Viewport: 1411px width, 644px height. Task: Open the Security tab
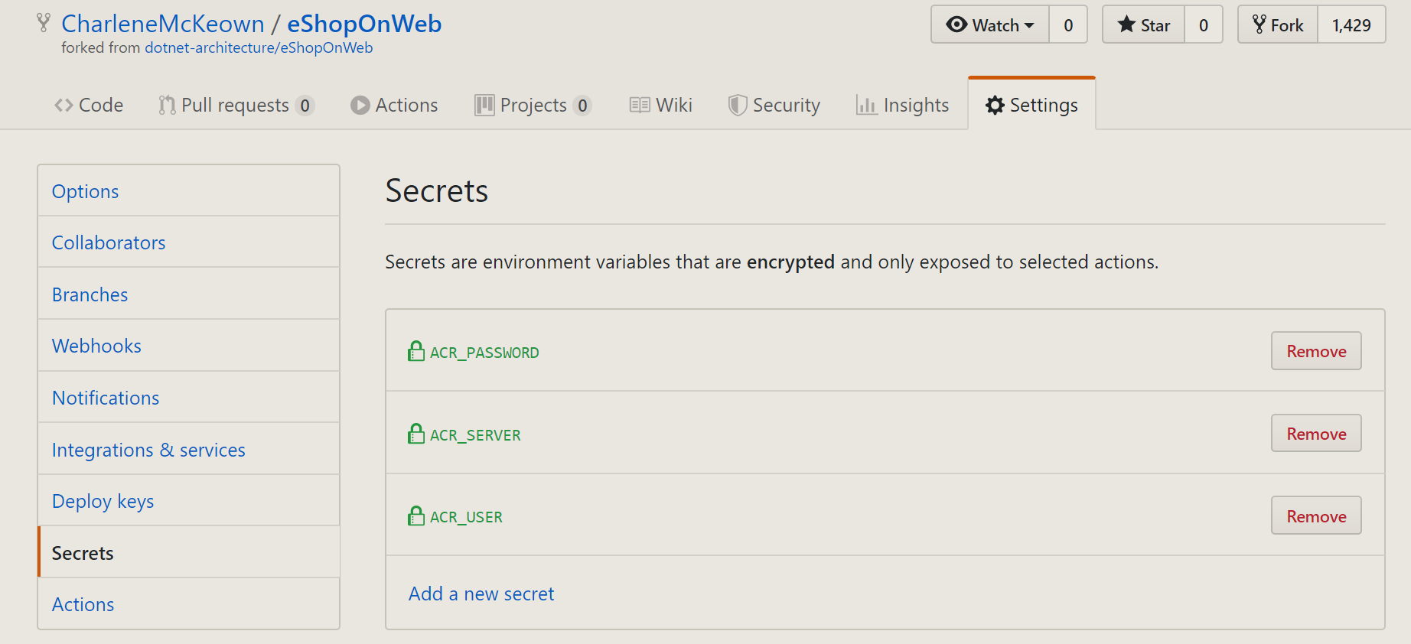click(774, 105)
